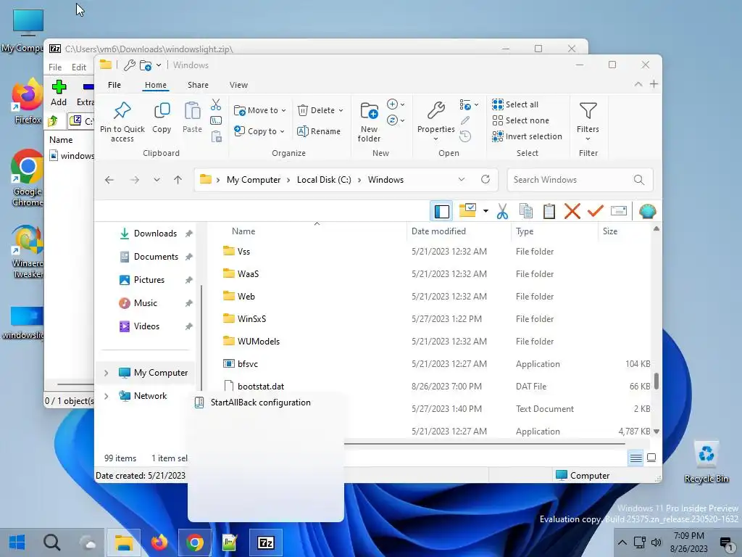The image size is (742, 557).
Task: Open the Easy access dropdown
Action: 396,120
